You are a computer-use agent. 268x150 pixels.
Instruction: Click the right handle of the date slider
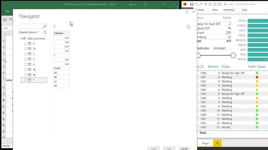[233, 55]
